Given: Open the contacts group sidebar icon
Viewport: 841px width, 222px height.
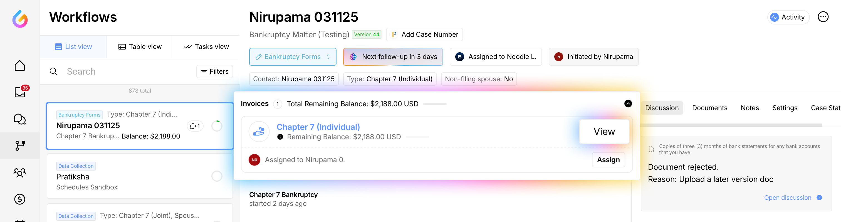Looking at the screenshot, I should [x=19, y=172].
